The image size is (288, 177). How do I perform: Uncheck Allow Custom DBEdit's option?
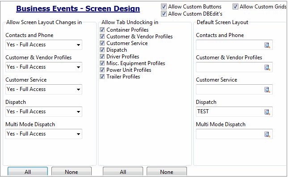[x=164, y=14]
